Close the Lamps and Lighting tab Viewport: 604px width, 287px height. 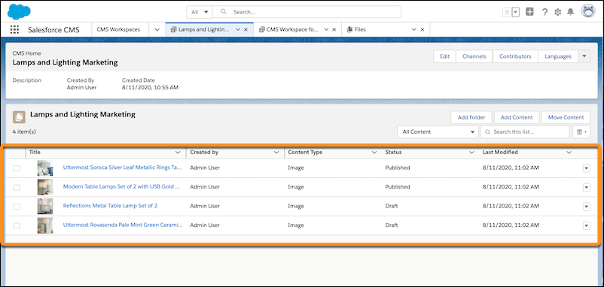coord(246,29)
